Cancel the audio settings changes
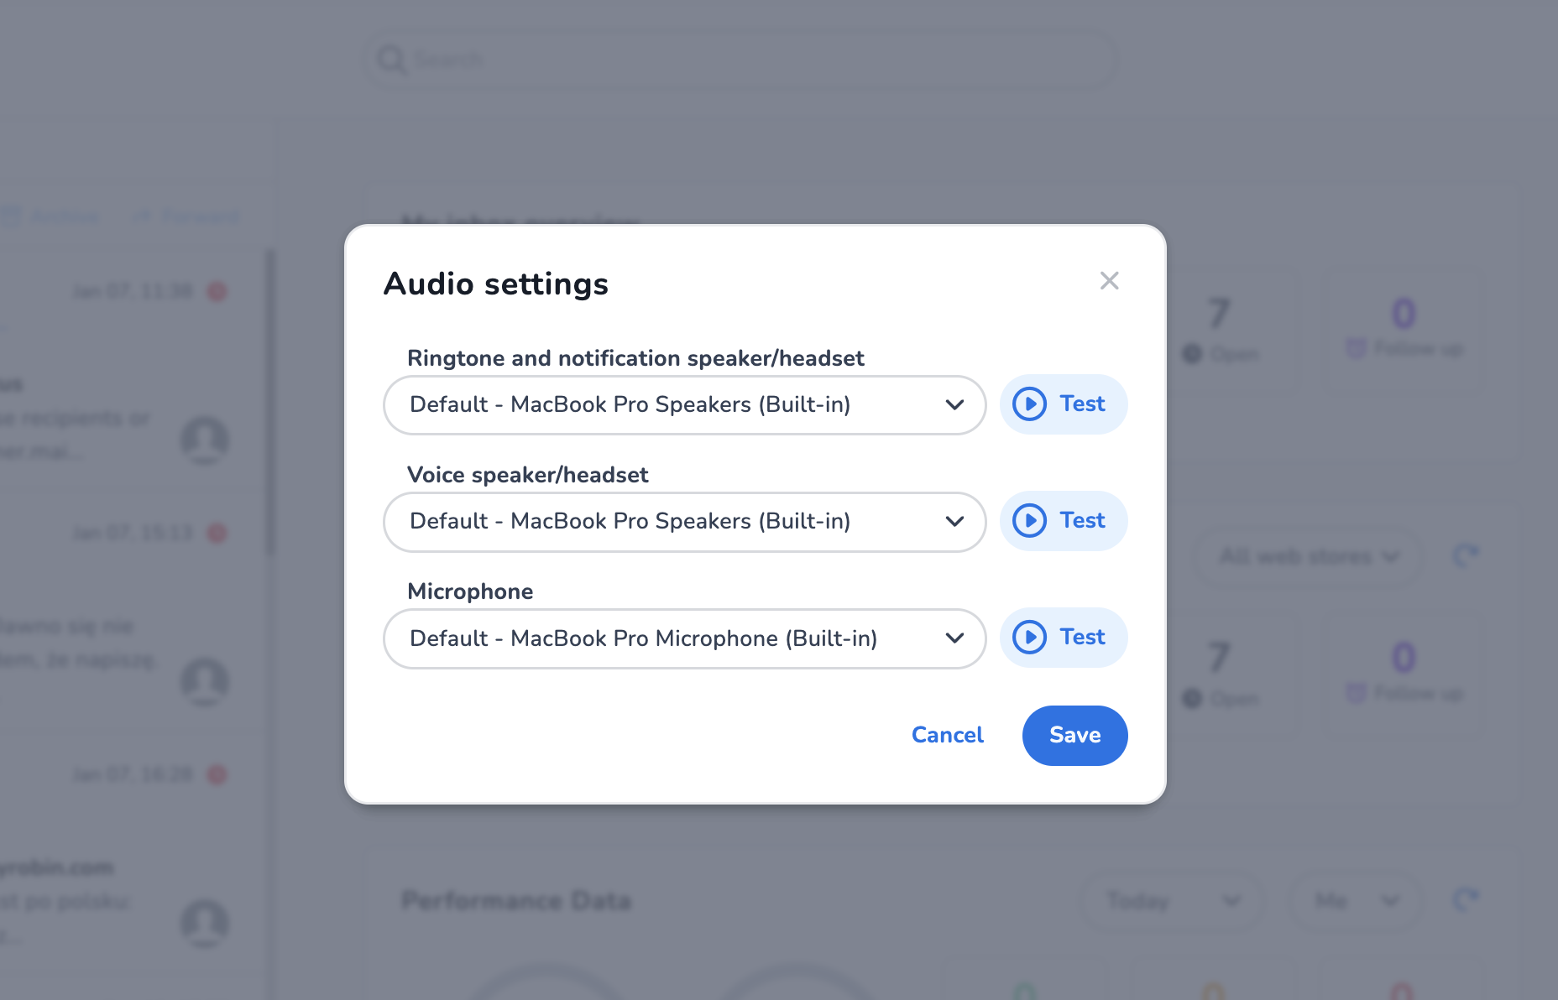 pos(947,736)
